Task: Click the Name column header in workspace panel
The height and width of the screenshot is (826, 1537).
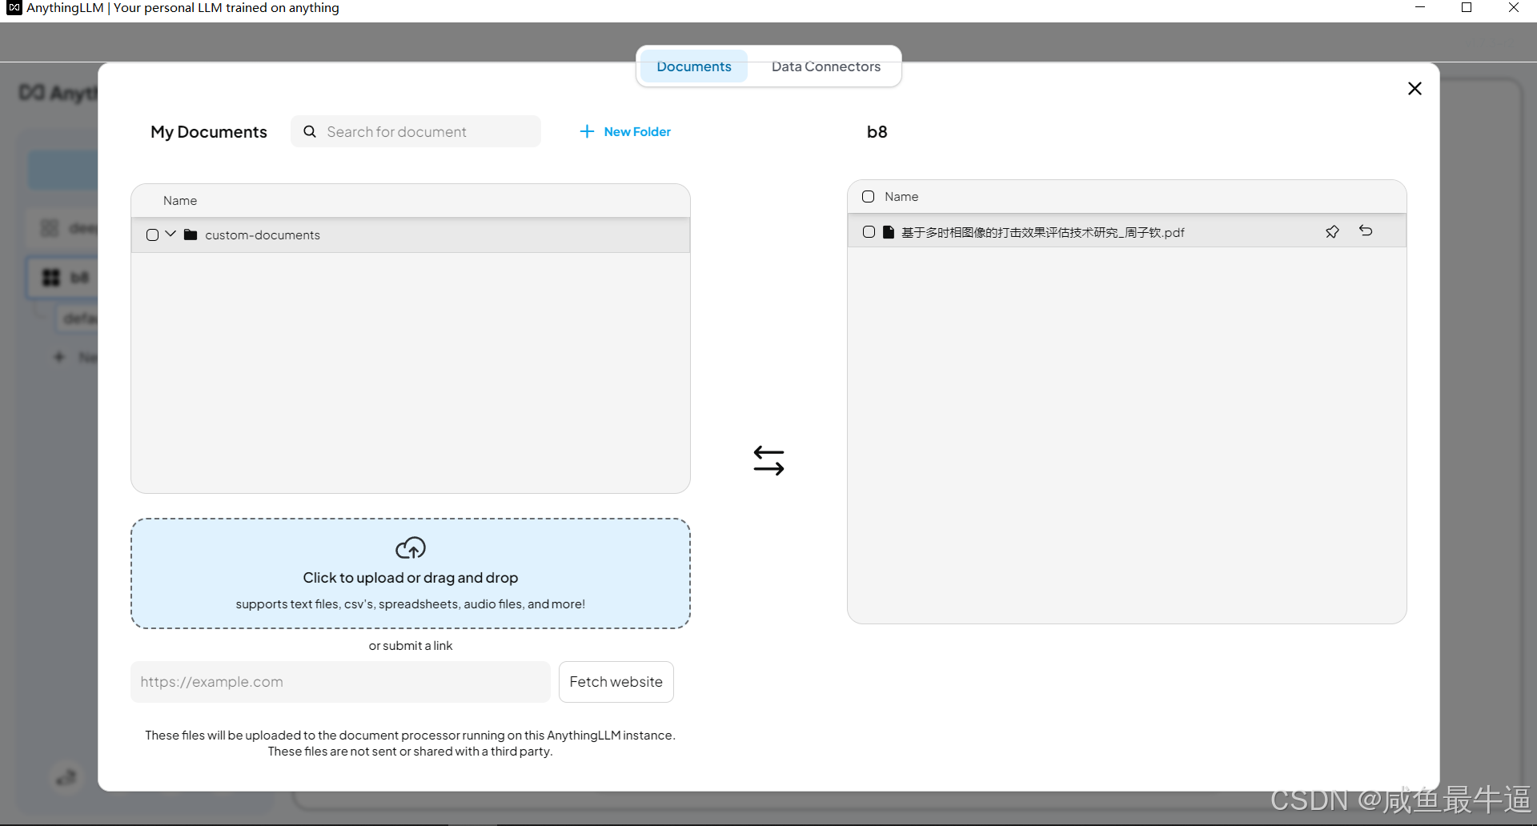Action: pos(901,197)
